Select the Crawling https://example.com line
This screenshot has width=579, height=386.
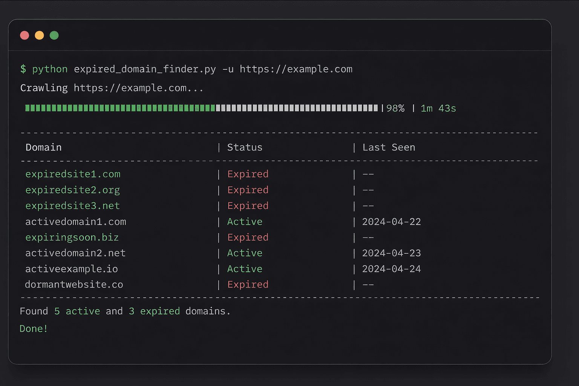coord(111,87)
